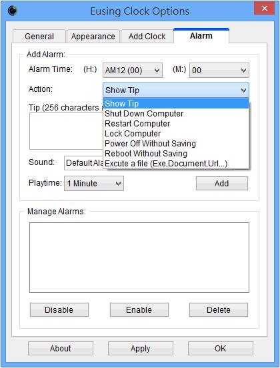Click inside the Tip text box
The image size is (280, 368).
66,131
